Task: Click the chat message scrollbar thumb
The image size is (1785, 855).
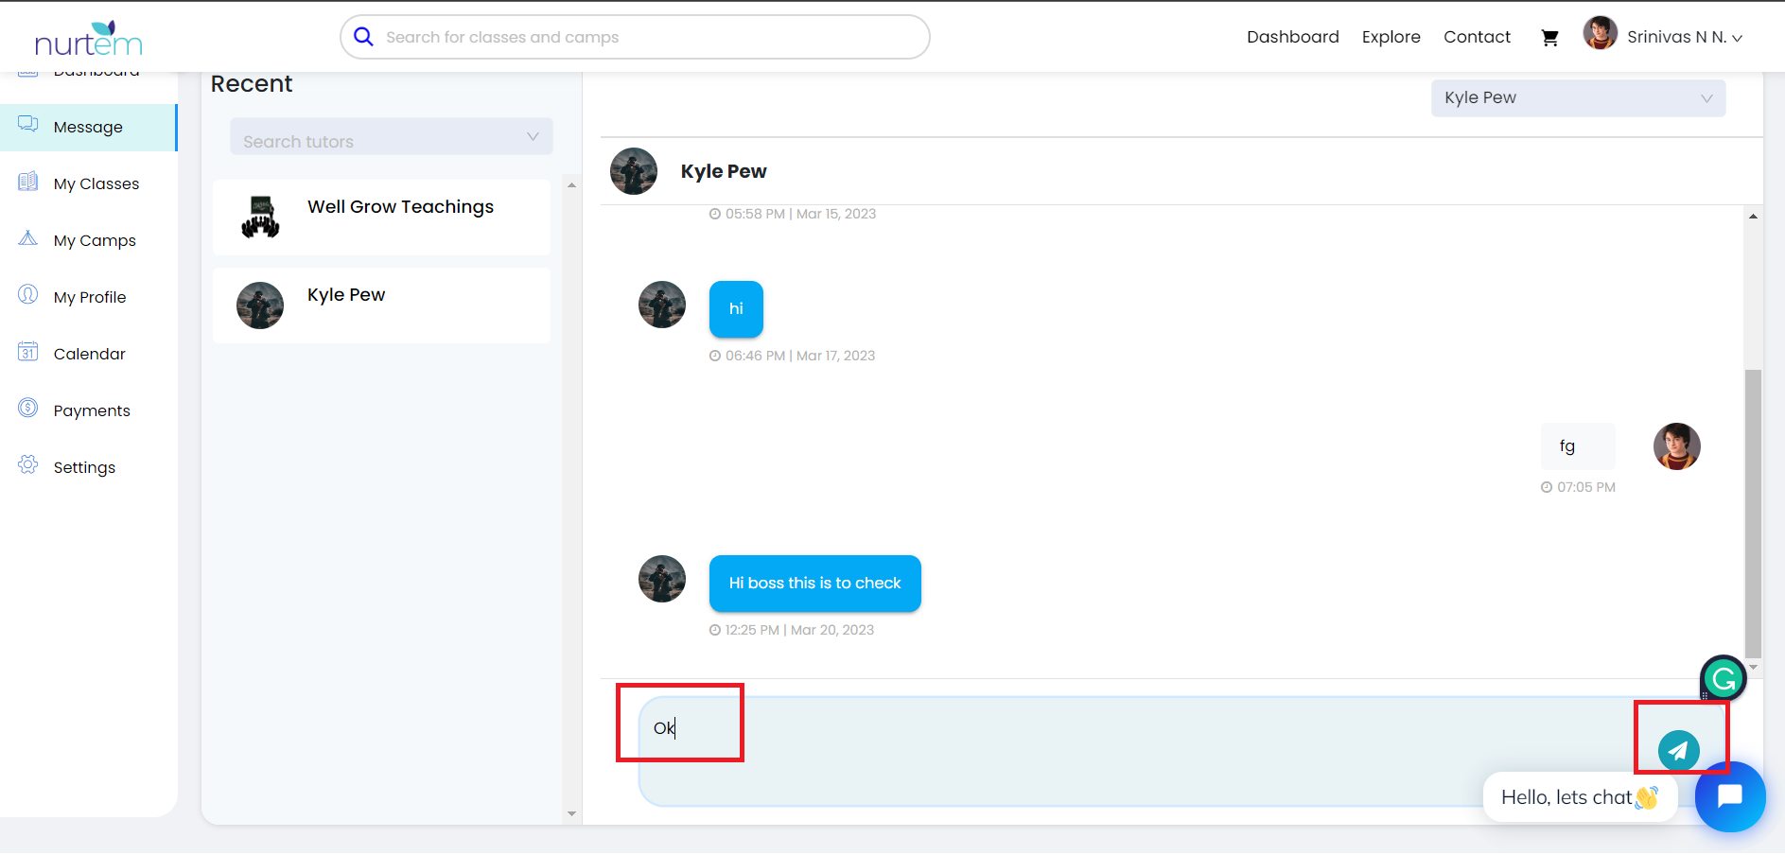Action: (x=1753, y=511)
